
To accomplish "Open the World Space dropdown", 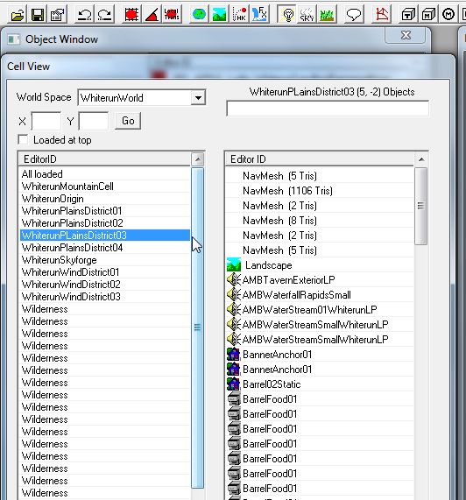I will tap(198, 97).
